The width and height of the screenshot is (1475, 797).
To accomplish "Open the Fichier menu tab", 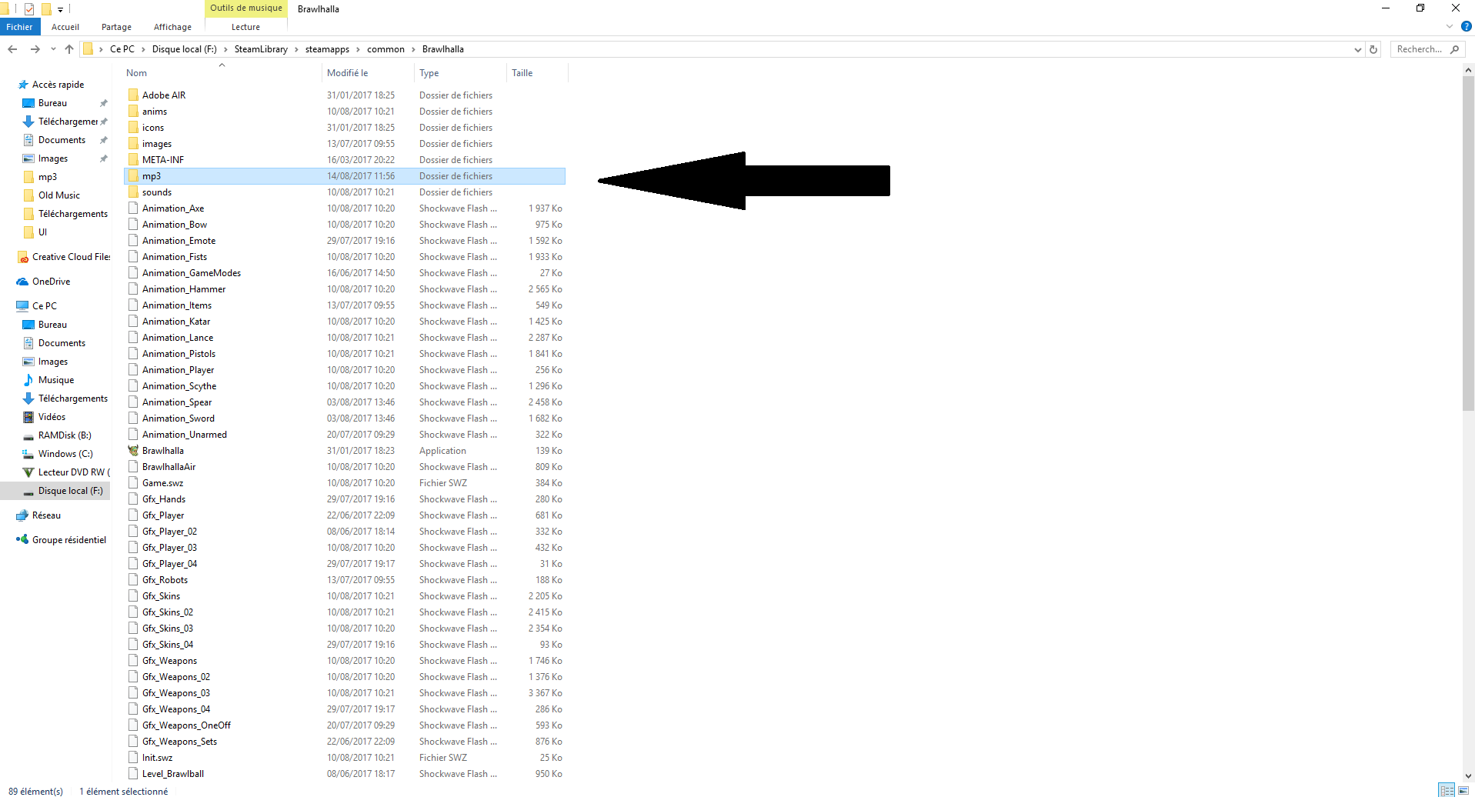I will [x=20, y=27].
